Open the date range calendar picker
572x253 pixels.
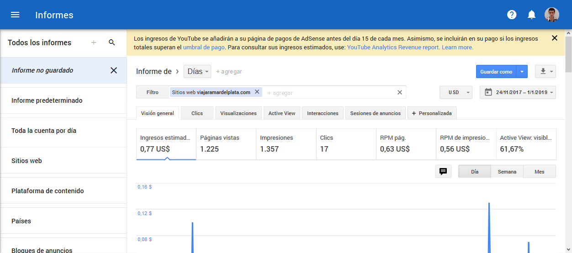(x=518, y=92)
